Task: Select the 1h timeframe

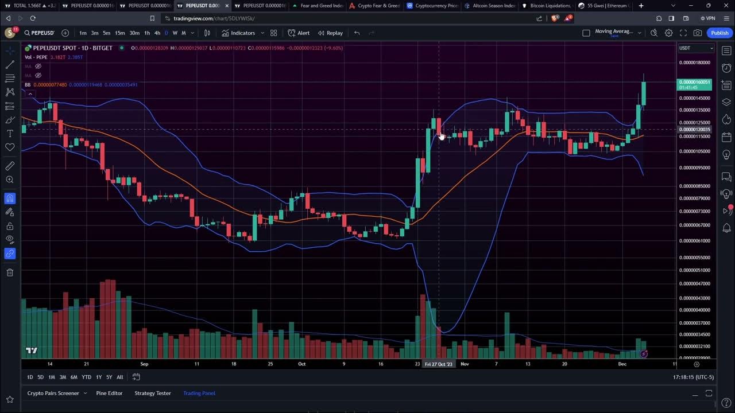Action: point(147,33)
